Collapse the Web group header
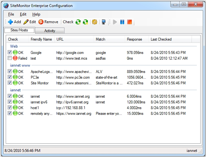206x157 pixels. [14, 46]
